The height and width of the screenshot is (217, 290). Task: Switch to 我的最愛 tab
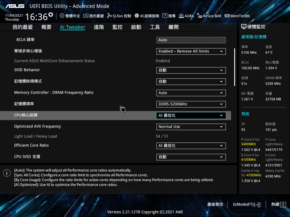click(x=23, y=27)
